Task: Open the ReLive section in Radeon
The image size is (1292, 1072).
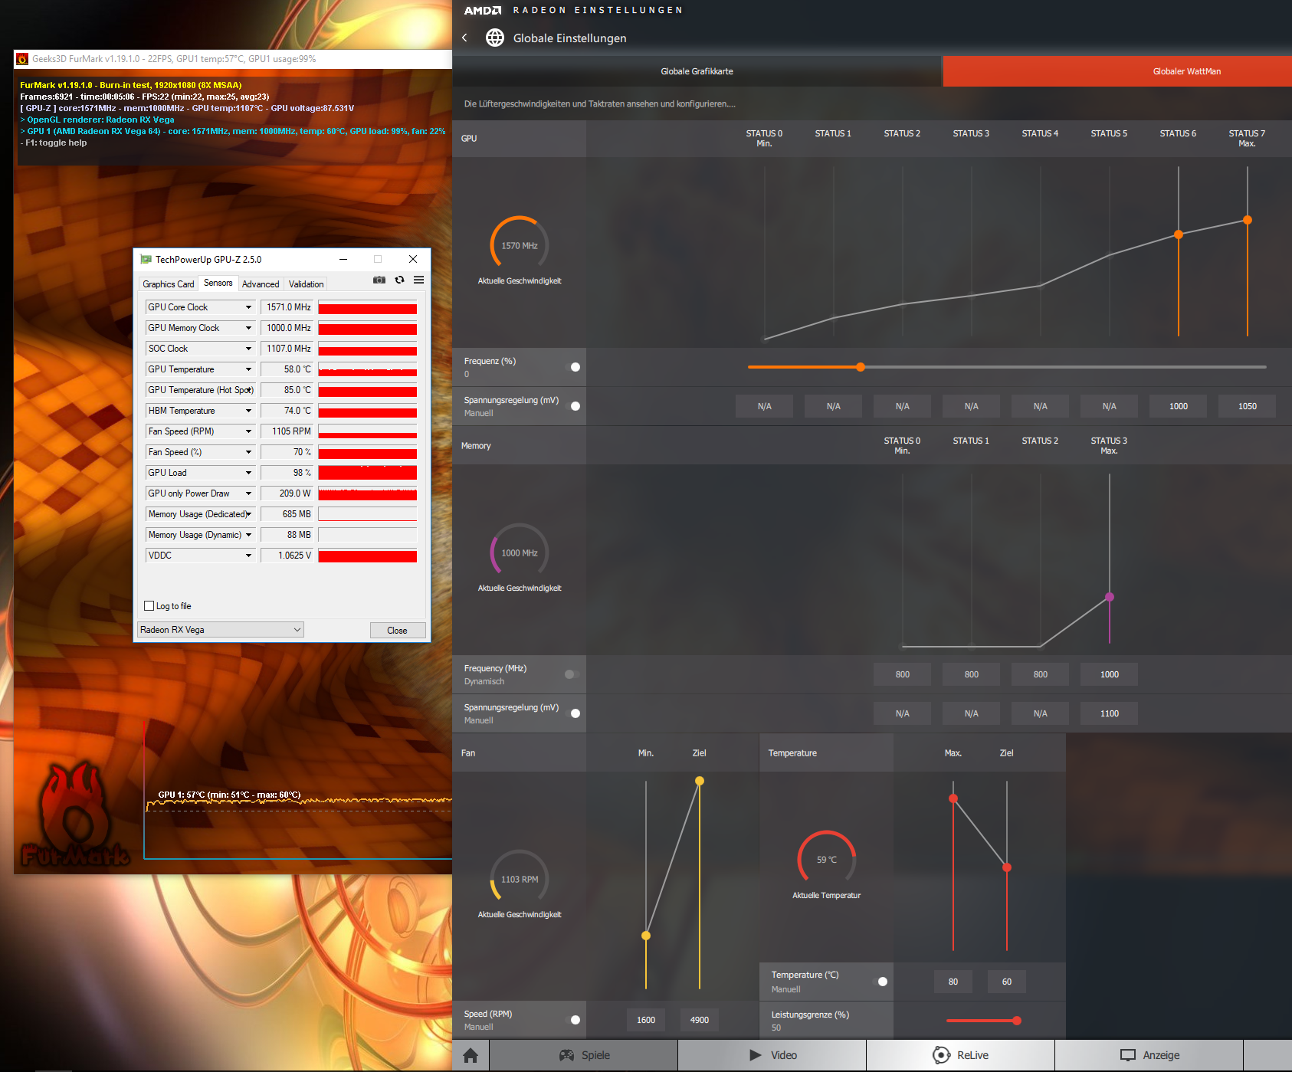Action: click(961, 1055)
